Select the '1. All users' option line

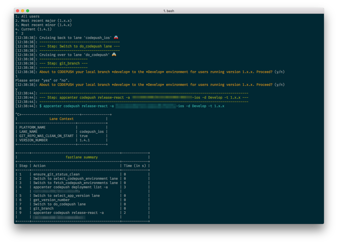[27, 16]
